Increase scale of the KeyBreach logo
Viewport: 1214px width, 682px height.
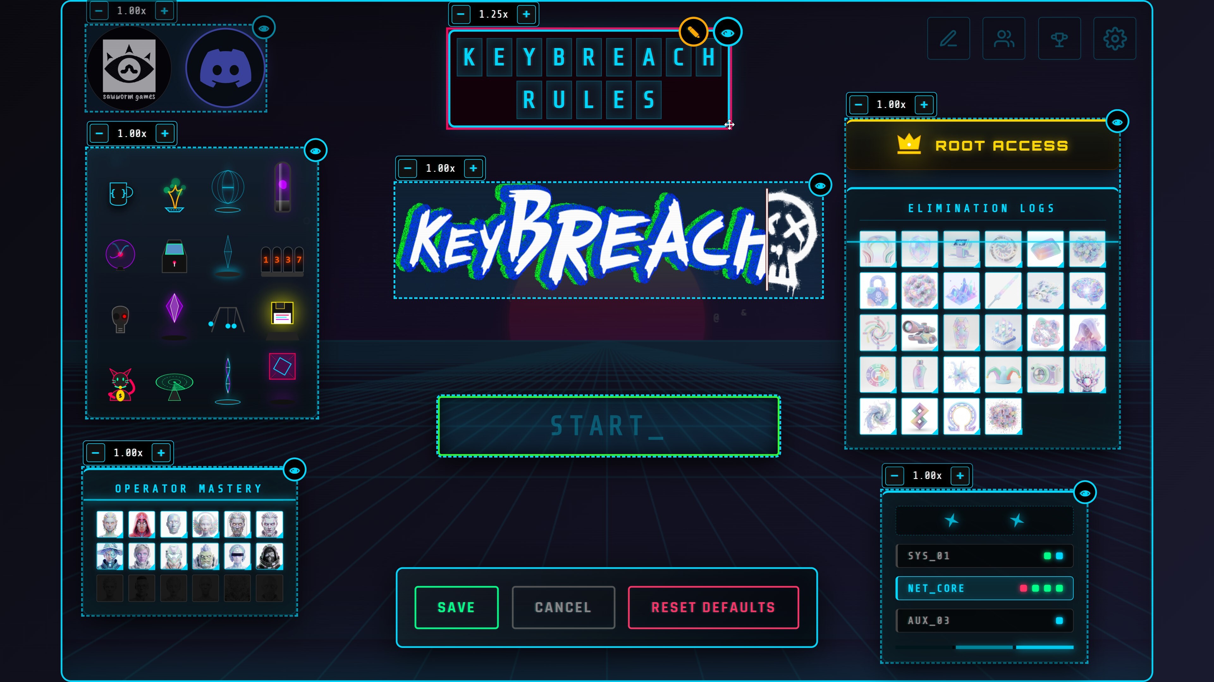point(474,168)
